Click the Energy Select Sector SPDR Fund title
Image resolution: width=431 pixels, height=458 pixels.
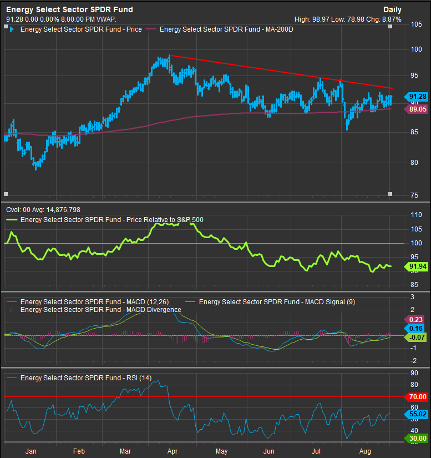69,9
